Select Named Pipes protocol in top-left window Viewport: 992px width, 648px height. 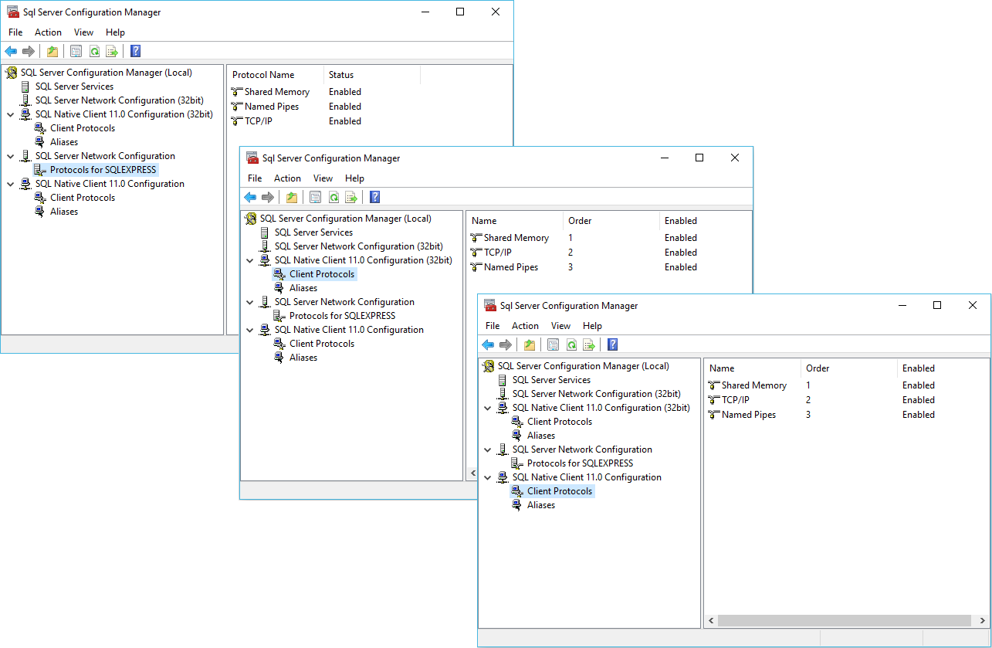point(265,107)
